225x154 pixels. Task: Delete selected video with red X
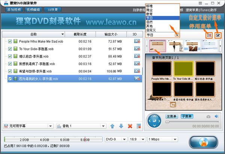coord(130,126)
